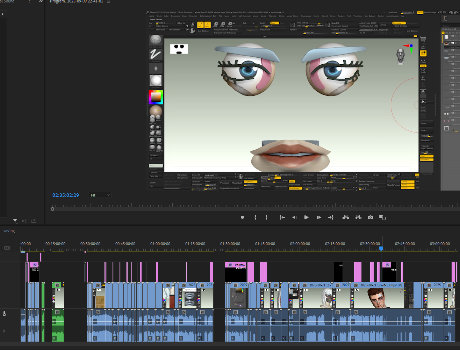Click the blue timeline playhead handle
460x350 pixels.
(x=381, y=248)
